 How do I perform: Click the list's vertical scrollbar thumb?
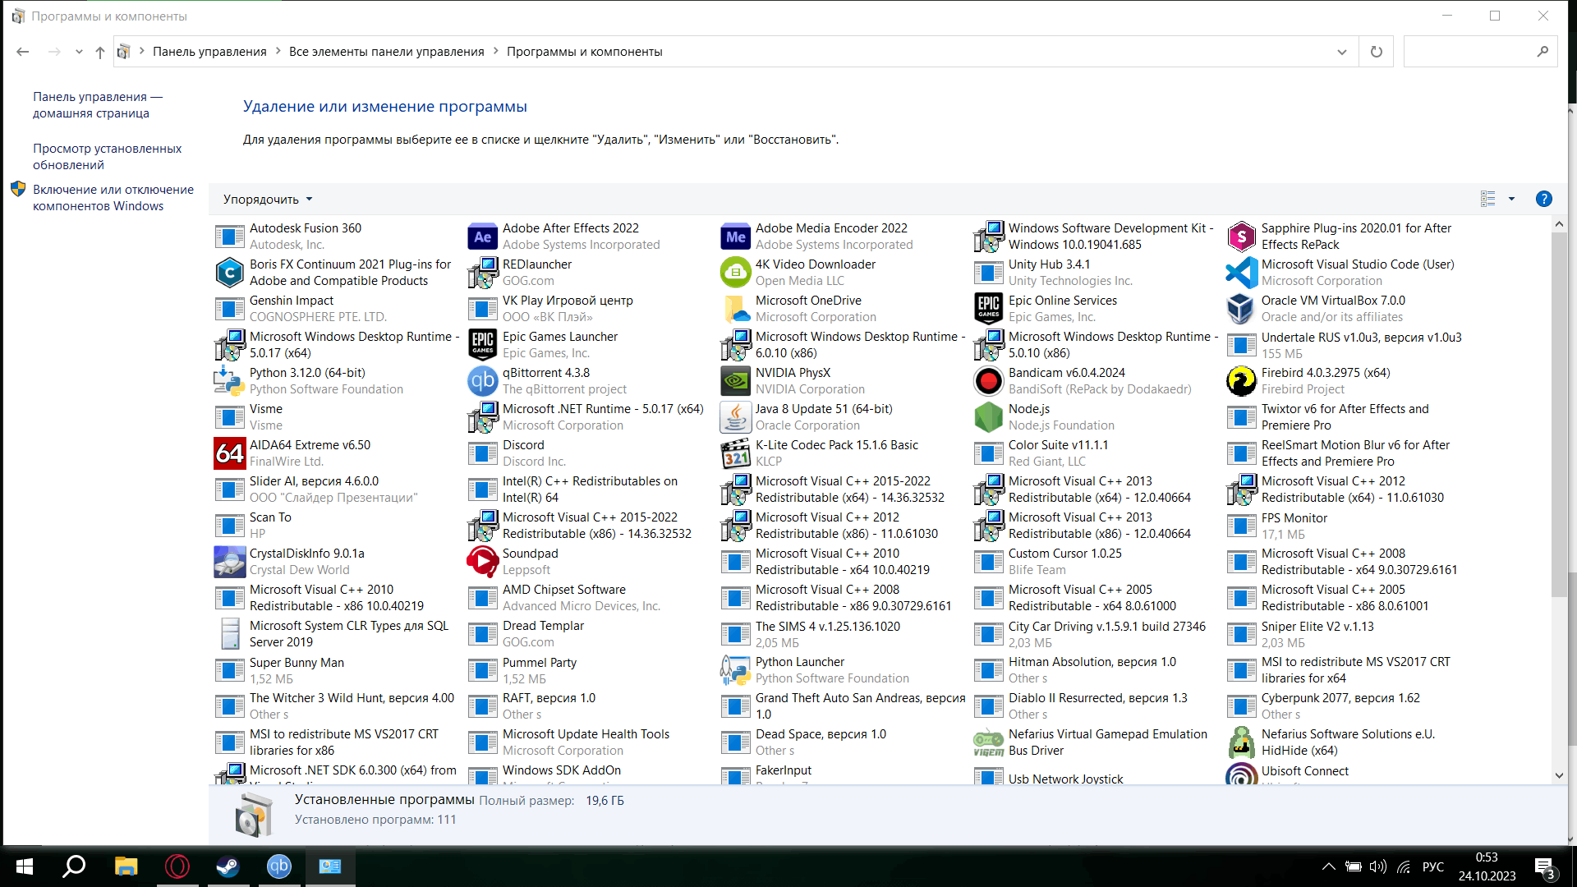(1558, 415)
